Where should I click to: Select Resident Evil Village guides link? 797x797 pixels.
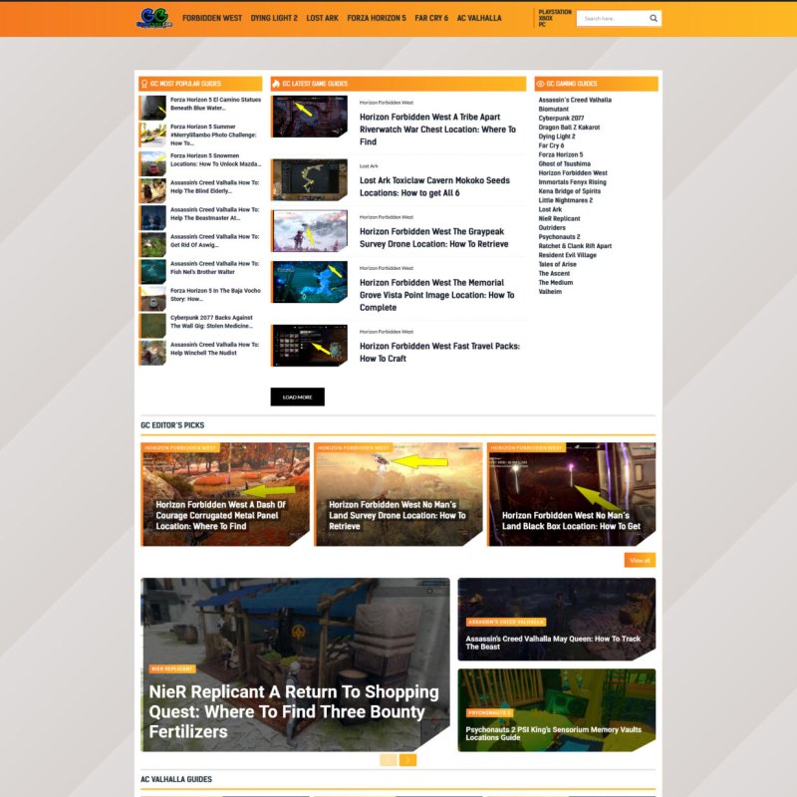[567, 255]
